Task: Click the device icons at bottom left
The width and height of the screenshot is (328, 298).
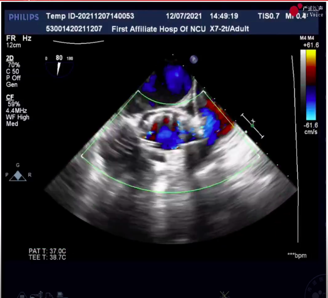Action: (x=41, y=295)
